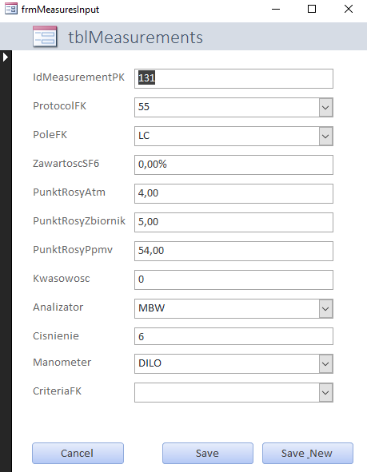Minimize the frmMeasuresInput window
Image resolution: width=367 pixels, height=472 pixels.
point(276,9)
